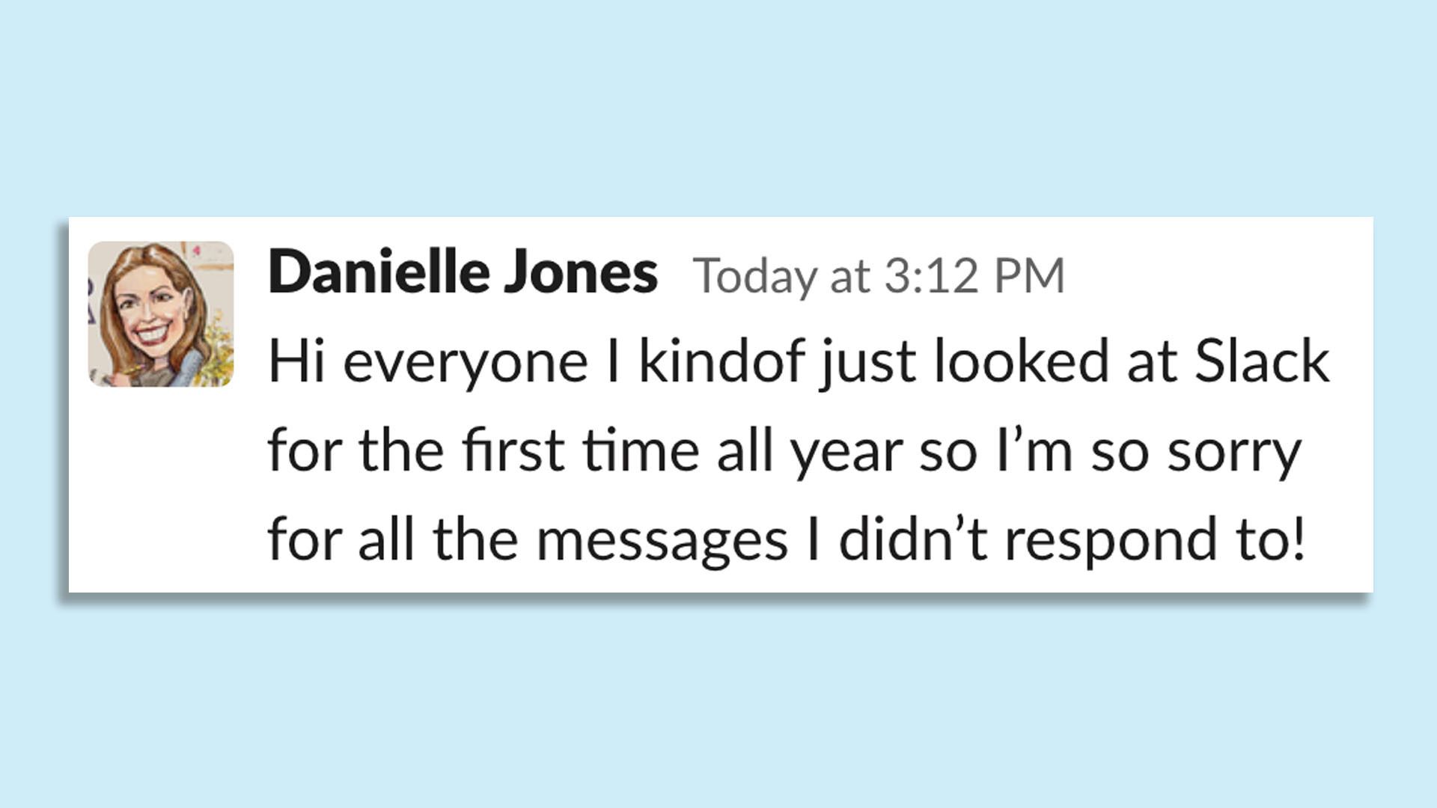Click the word year in second line

(x=847, y=453)
